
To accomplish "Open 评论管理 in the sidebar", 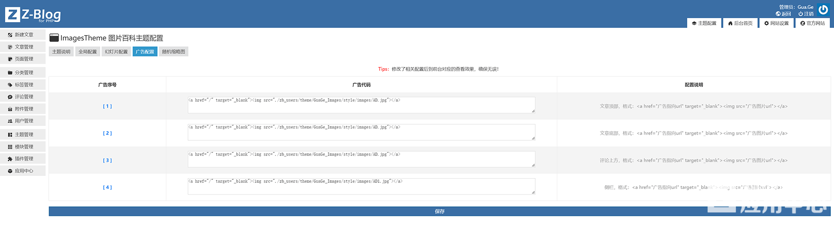I will [x=23, y=97].
